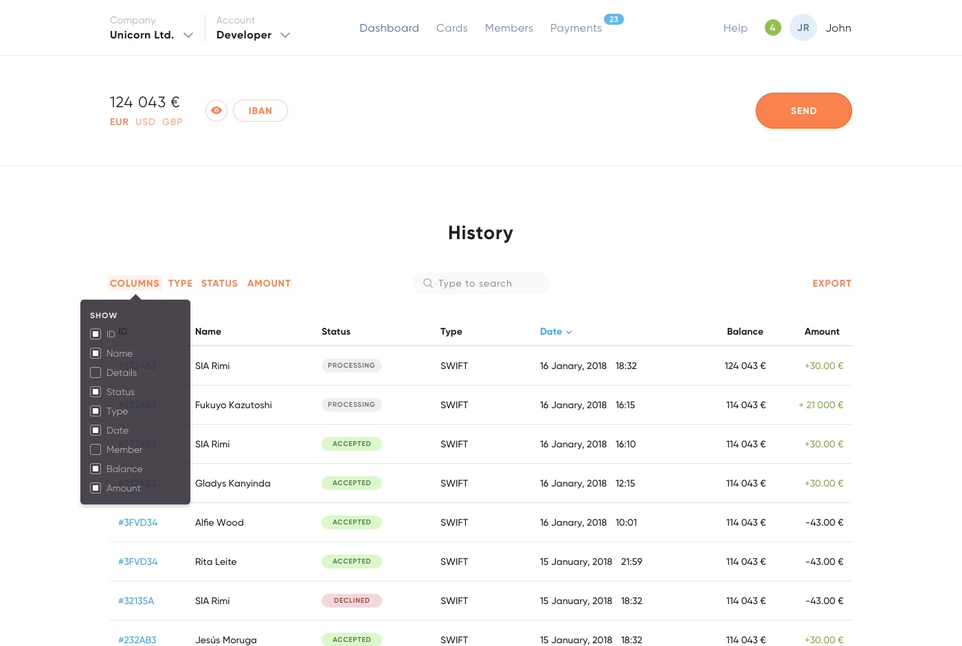Click the search magnifier icon
962x646 pixels.
[428, 283]
